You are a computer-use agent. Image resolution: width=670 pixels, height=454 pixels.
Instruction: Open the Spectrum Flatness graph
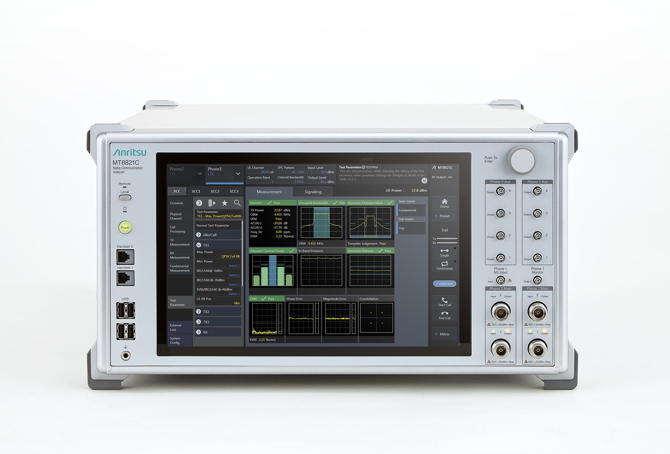[x=370, y=271]
